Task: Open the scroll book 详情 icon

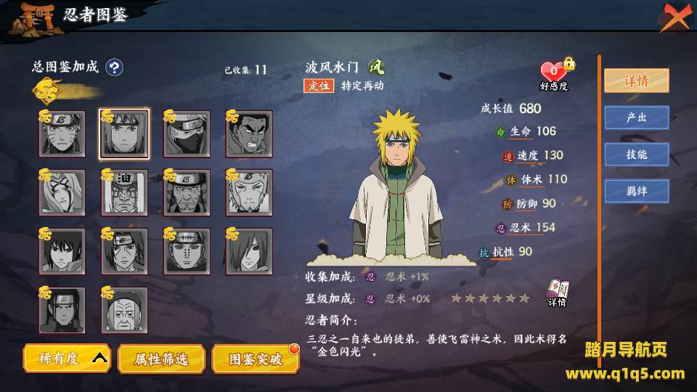Action: (558, 293)
